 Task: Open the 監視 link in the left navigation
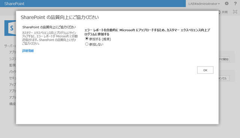pyautogui.click(x=12, y=65)
